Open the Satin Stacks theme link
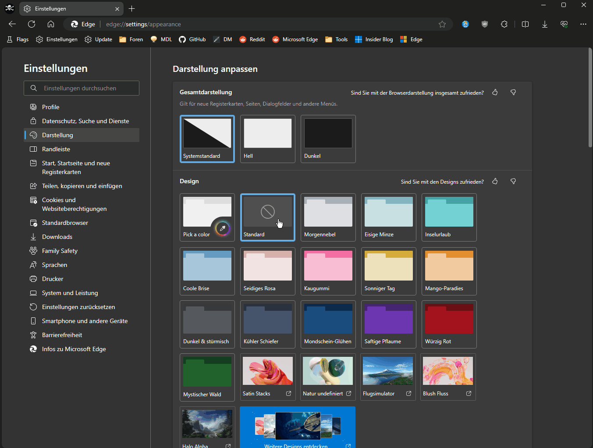 pos(268,377)
